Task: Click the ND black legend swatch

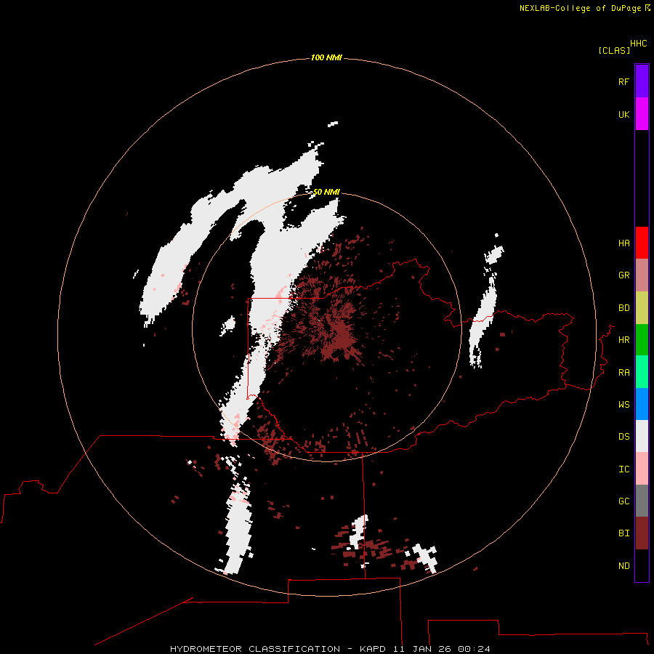Action: pos(642,565)
